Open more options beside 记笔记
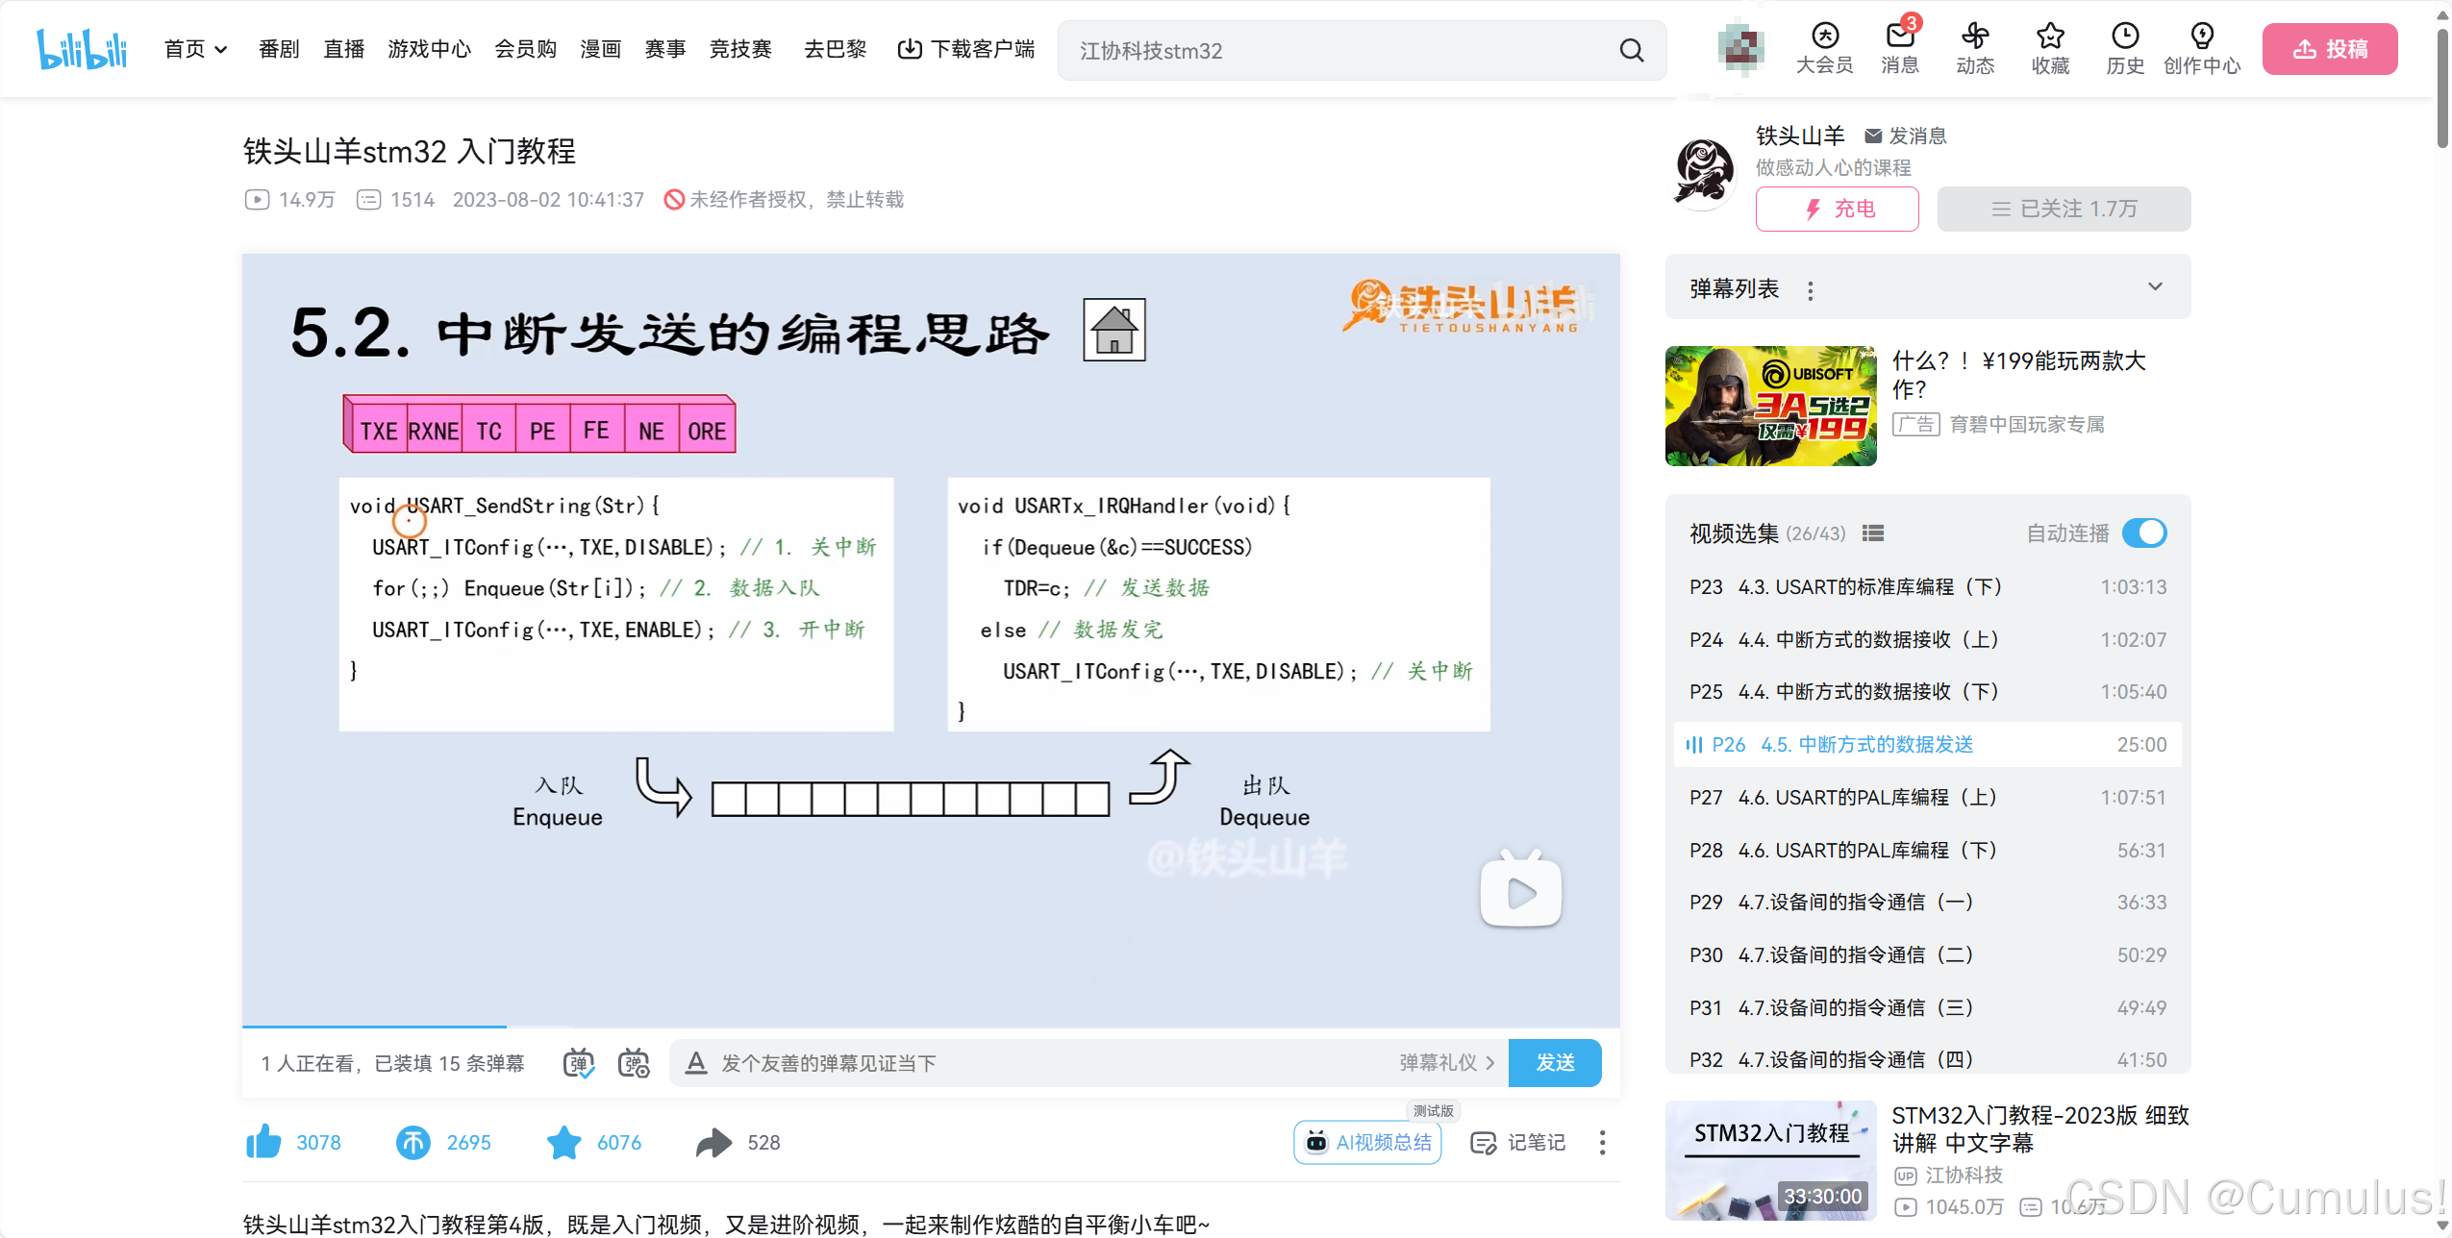The height and width of the screenshot is (1238, 2452). tap(1602, 1142)
